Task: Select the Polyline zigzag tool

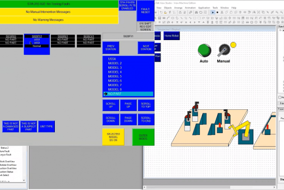Action: pyautogui.click(x=190, y=18)
